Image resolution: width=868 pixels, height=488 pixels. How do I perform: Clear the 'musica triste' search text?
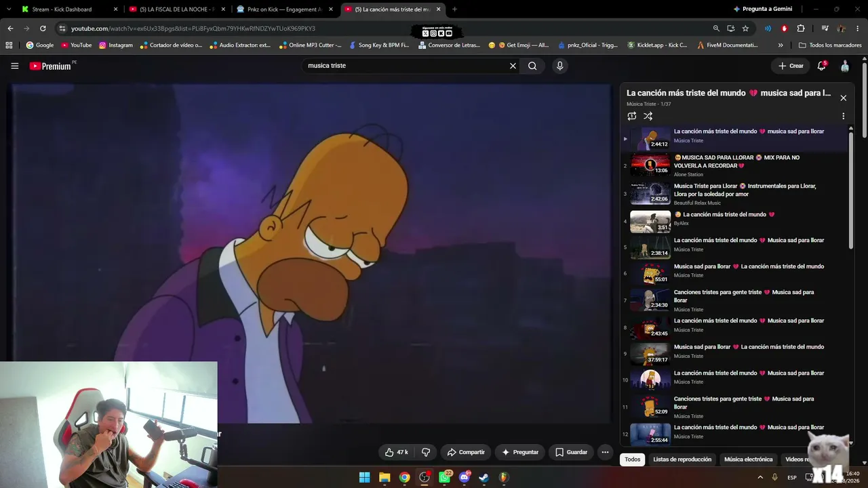[x=513, y=66]
